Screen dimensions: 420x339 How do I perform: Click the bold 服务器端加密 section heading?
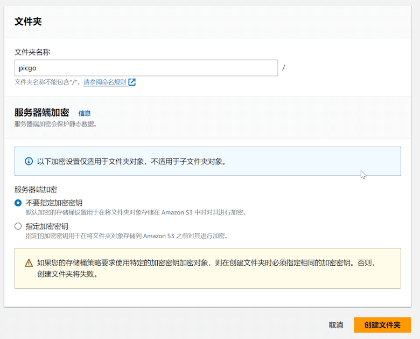(x=42, y=113)
